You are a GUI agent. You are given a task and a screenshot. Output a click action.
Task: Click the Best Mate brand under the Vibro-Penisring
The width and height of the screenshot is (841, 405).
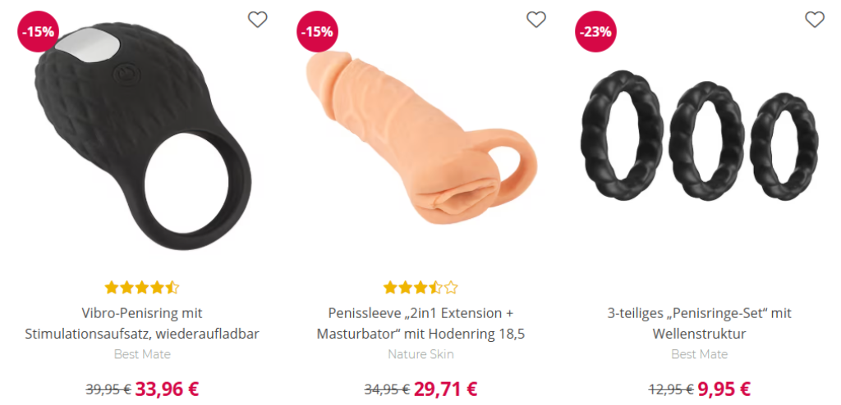coord(142,354)
